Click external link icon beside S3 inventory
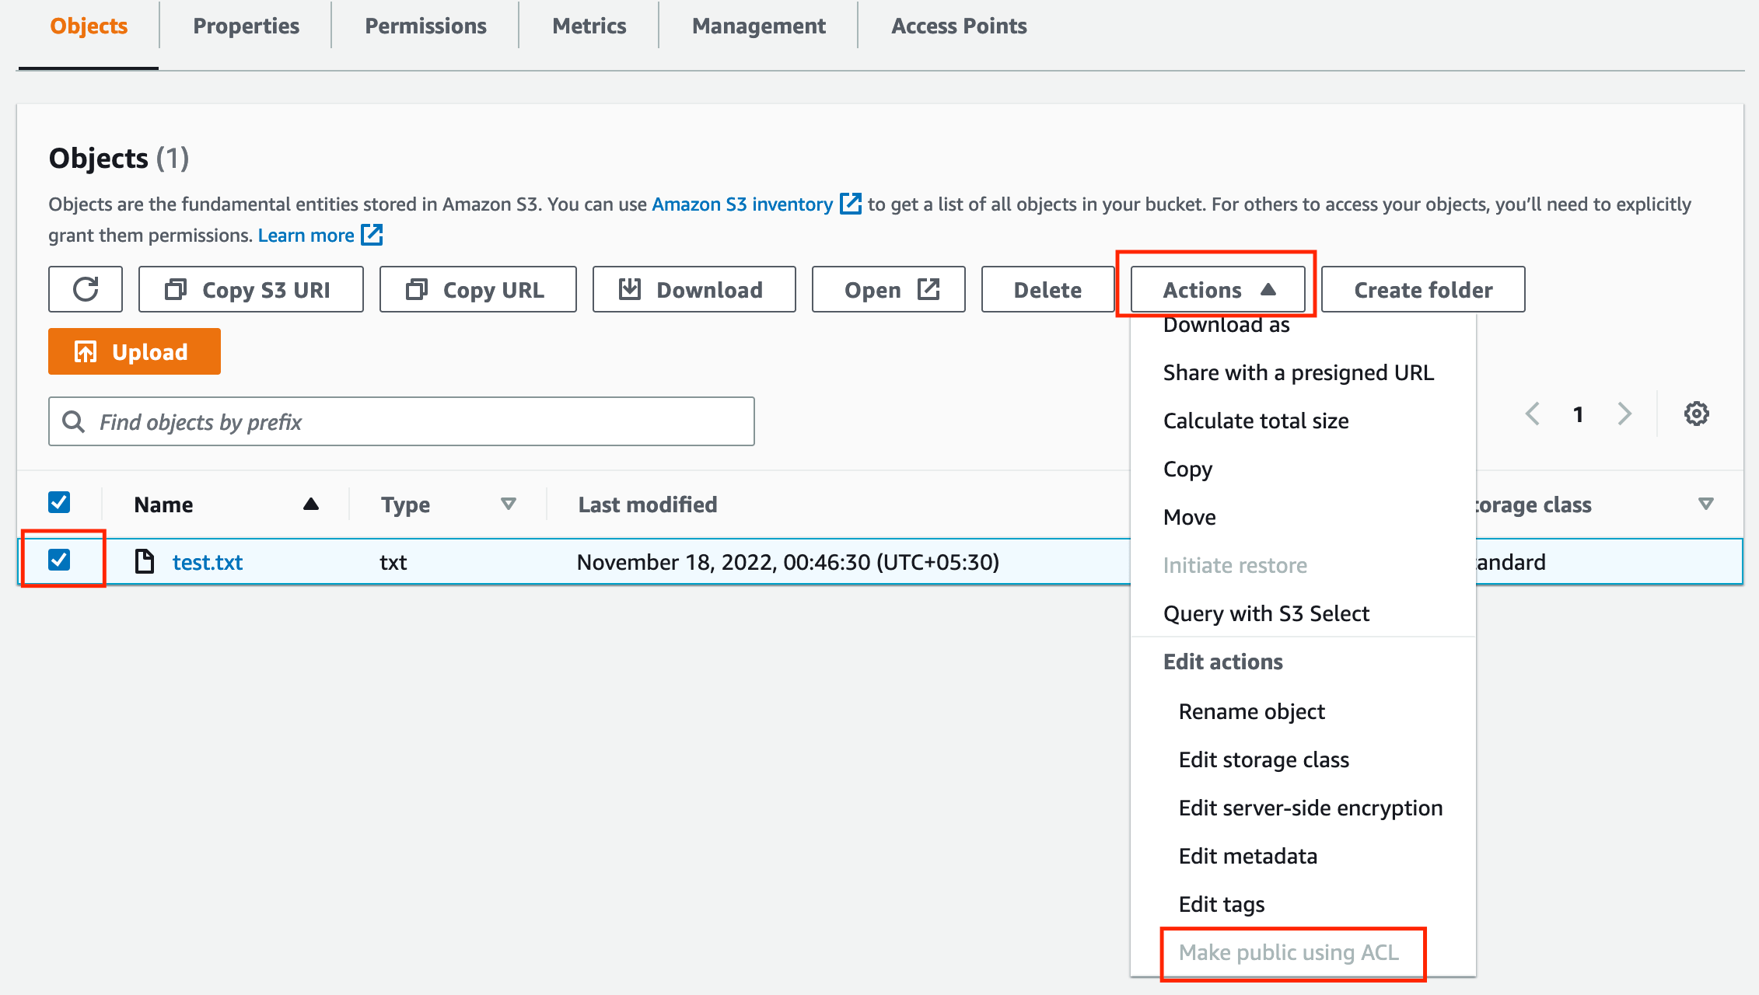The height and width of the screenshot is (995, 1759). coord(851,203)
